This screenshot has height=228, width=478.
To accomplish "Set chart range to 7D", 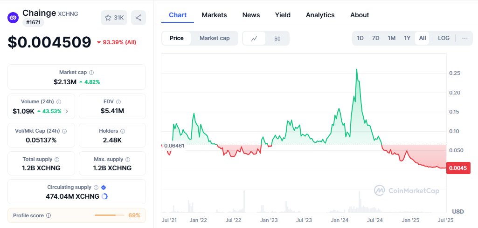I will pyautogui.click(x=375, y=38).
